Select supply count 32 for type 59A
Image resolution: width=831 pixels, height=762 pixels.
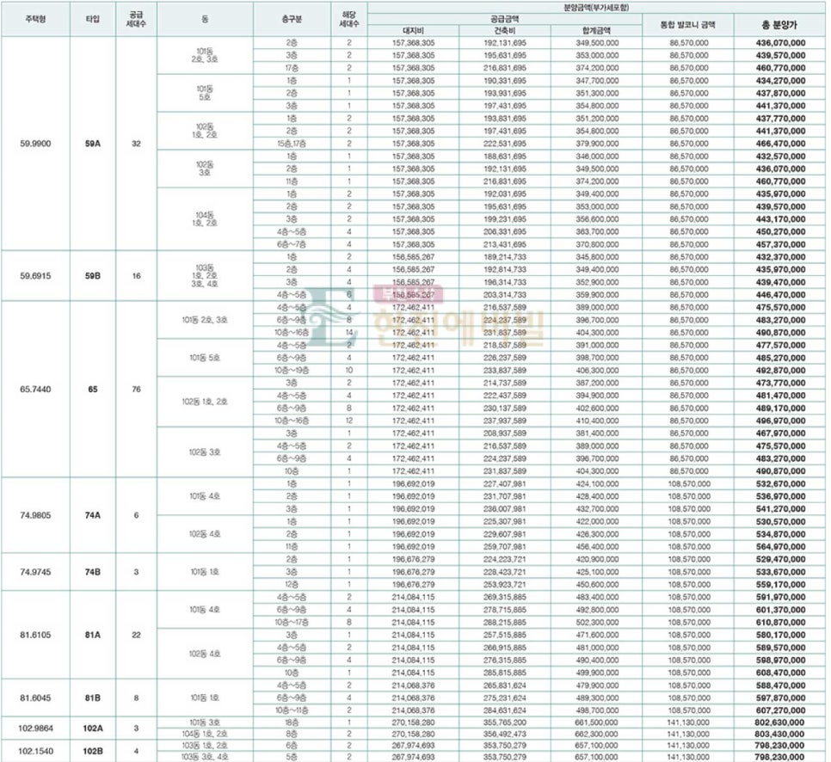pos(136,144)
